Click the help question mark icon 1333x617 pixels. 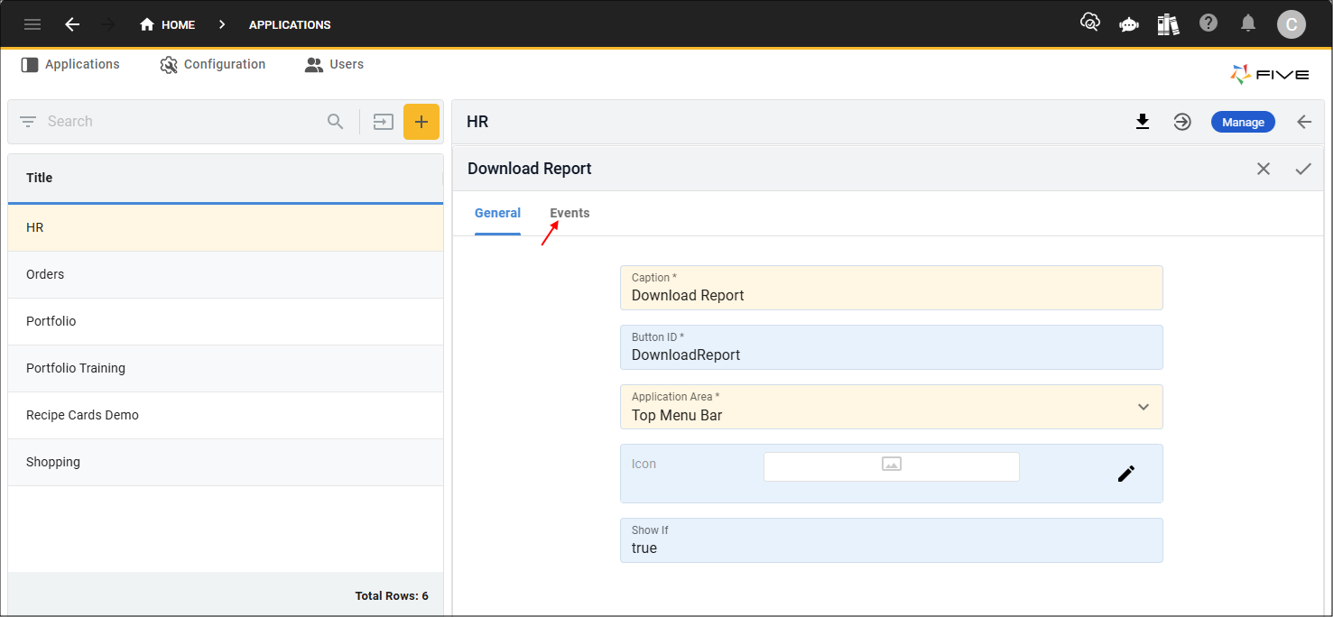(1208, 23)
